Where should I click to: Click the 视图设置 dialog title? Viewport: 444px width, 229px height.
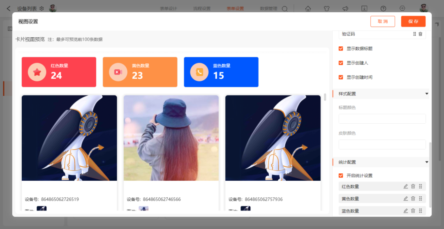coord(28,21)
